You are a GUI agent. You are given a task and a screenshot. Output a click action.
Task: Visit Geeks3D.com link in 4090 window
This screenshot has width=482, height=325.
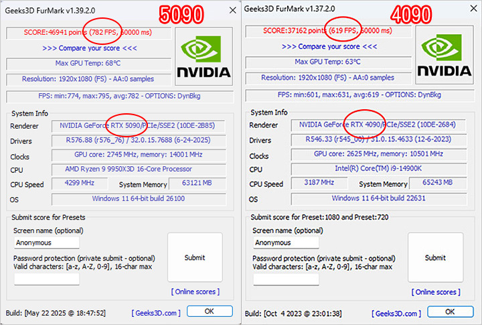396,314
